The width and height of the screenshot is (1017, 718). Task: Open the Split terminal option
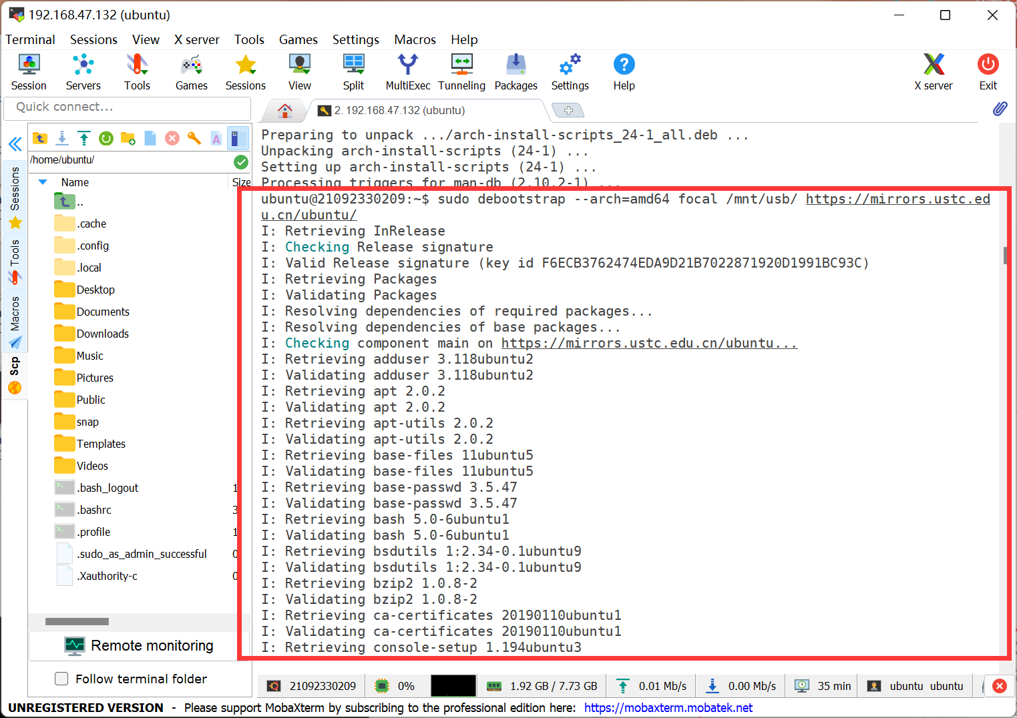[x=353, y=72]
